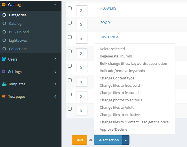Viewport: 187px width, 147px height.
Task: Click the orange Text pages book icon
Action: click(x=4, y=96)
